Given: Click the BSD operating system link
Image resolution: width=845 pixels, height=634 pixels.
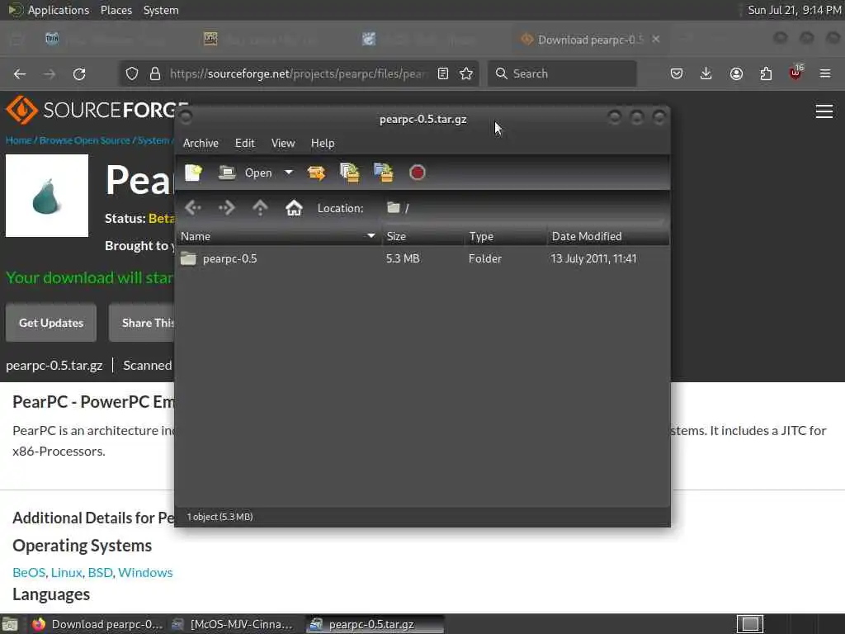Looking at the screenshot, I should click(100, 572).
